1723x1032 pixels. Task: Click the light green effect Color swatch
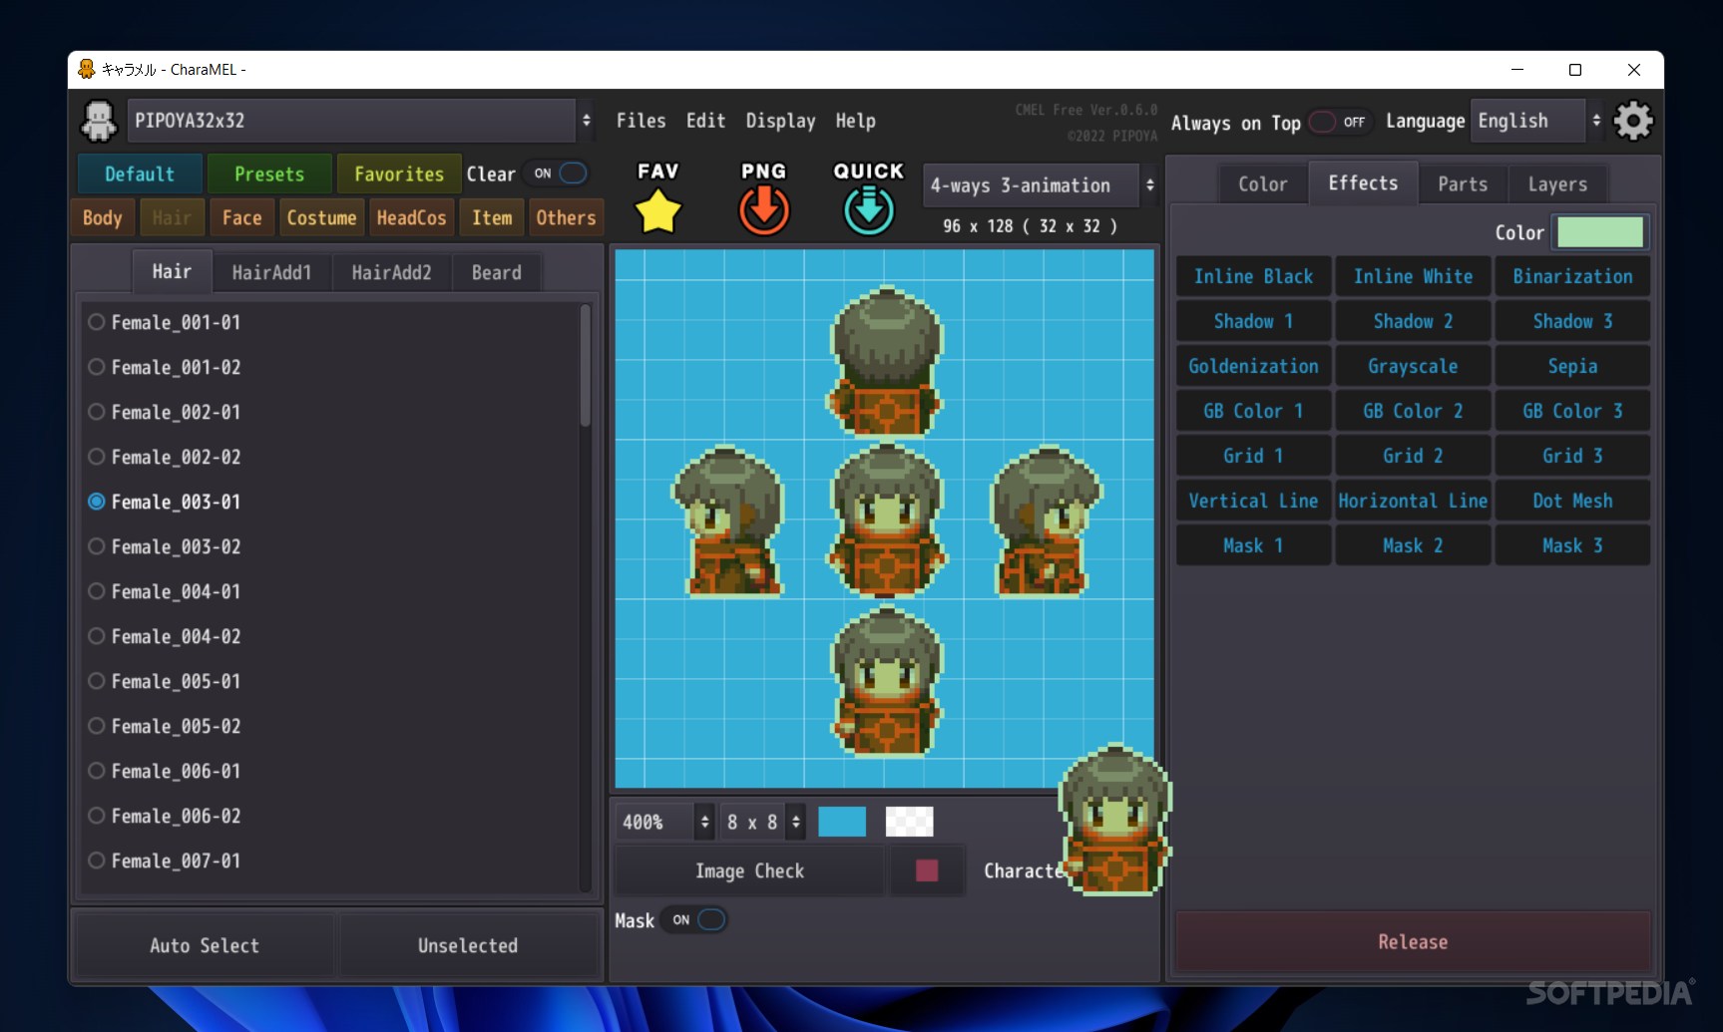pos(1600,232)
